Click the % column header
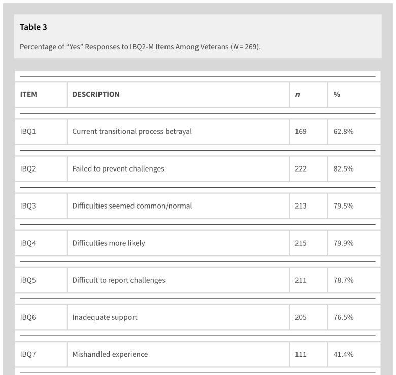The height and width of the screenshot is (375, 396). [337, 95]
